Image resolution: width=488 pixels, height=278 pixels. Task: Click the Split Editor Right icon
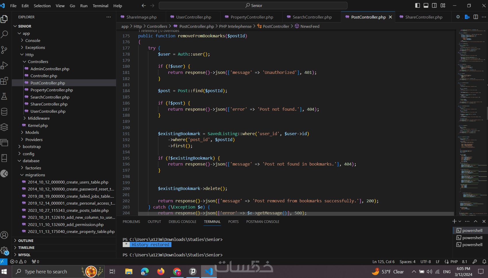476,17
